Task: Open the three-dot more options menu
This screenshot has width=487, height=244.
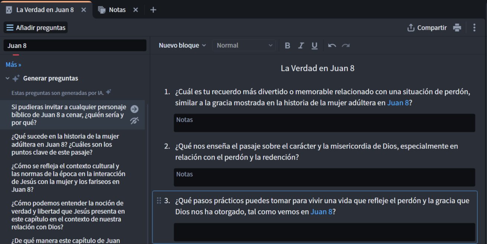Action: (x=474, y=28)
